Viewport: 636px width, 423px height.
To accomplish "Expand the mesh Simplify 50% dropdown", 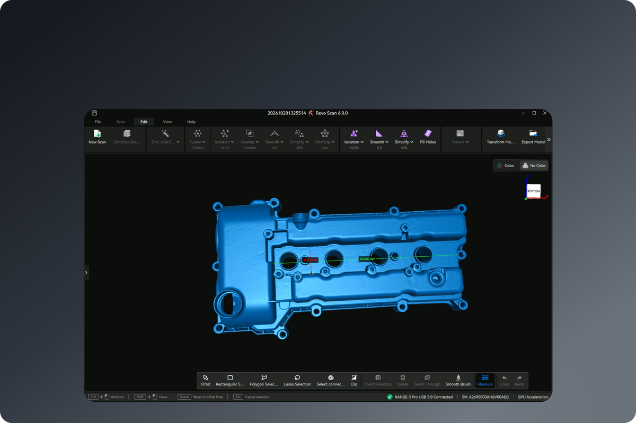I will [412, 142].
